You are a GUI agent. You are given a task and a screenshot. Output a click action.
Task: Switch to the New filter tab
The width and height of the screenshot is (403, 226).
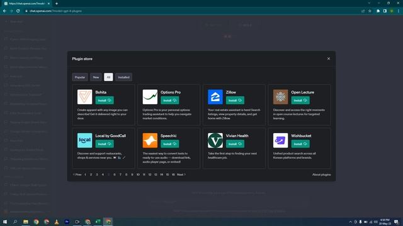(96, 77)
